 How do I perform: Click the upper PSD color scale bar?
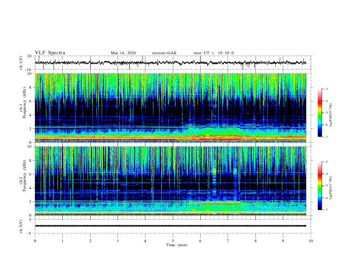click(320, 113)
